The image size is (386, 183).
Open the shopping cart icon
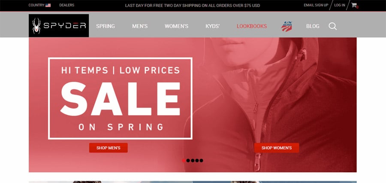coord(354,5)
